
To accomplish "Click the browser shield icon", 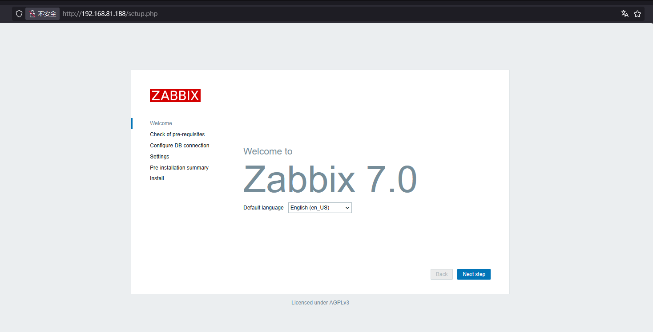I will [x=19, y=13].
